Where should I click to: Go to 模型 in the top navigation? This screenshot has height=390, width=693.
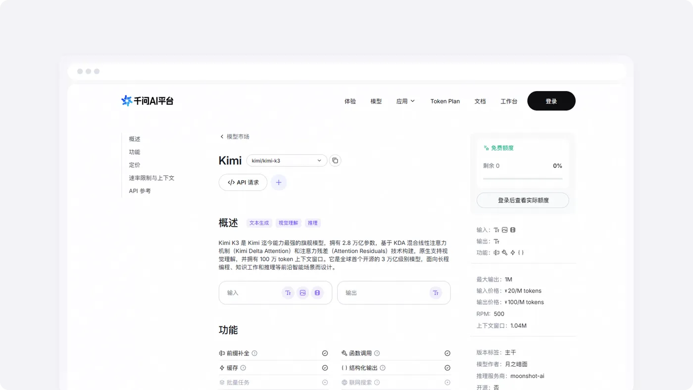coord(376,101)
